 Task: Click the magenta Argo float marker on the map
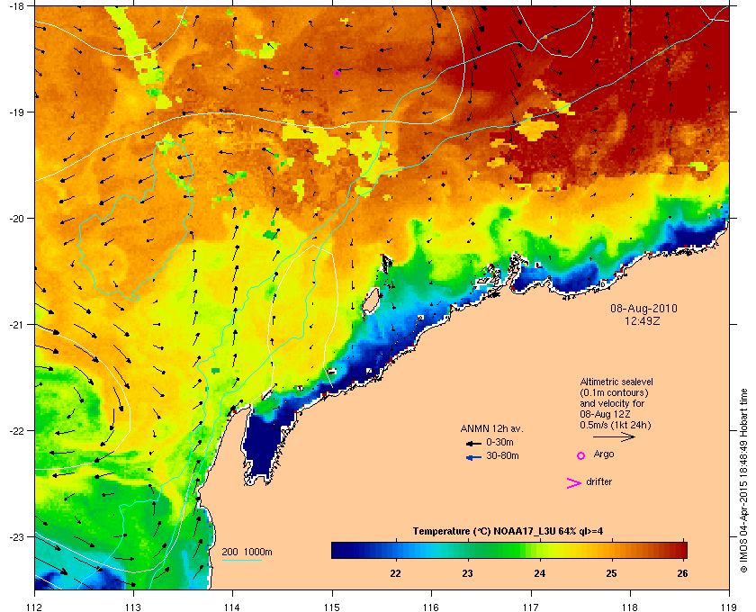pyautogui.click(x=337, y=73)
